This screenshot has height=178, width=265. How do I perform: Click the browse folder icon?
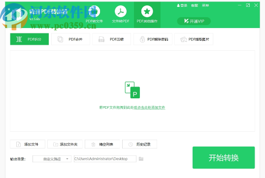tap(141, 159)
